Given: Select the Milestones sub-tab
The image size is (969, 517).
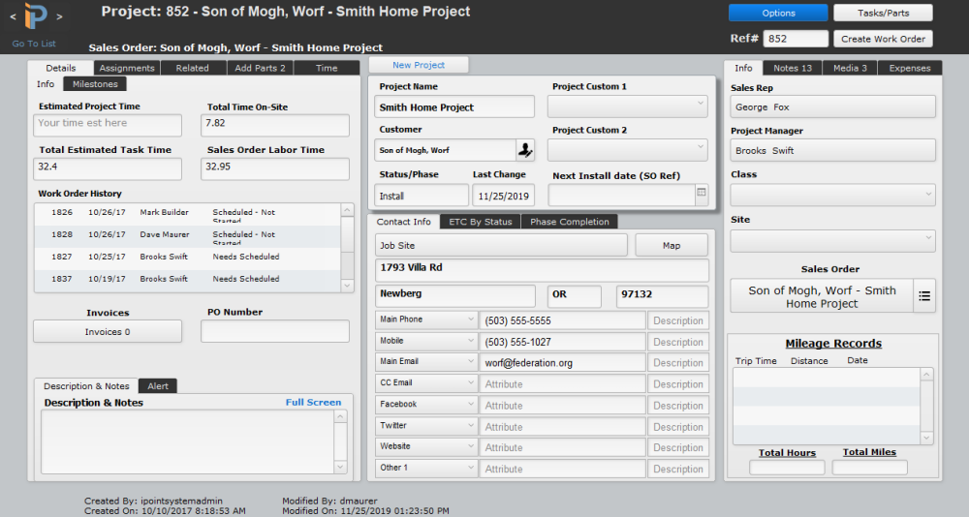Looking at the screenshot, I should tap(95, 84).
